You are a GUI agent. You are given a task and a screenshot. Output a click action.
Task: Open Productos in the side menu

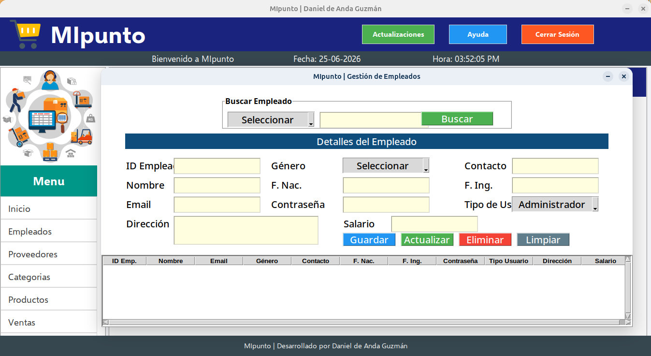click(x=49, y=299)
